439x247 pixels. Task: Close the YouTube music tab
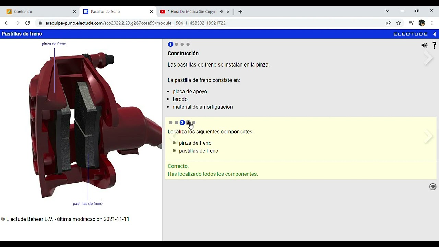coord(228,12)
